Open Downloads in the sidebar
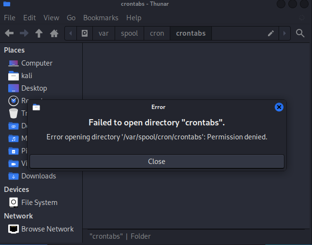This screenshot has height=245, width=312. pos(38,176)
